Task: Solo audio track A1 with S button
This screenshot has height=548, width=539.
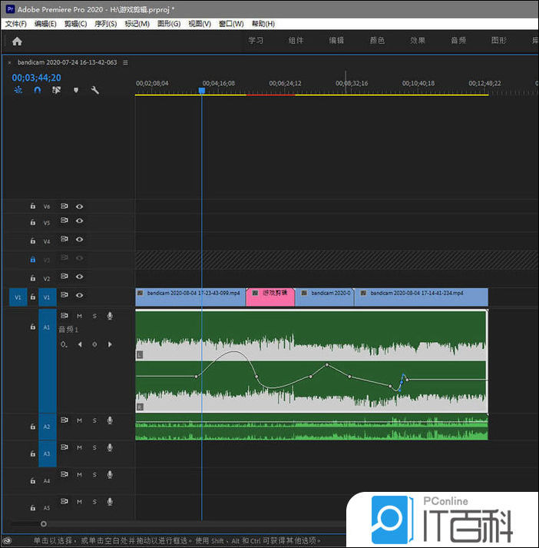Action: tap(94, 315)
